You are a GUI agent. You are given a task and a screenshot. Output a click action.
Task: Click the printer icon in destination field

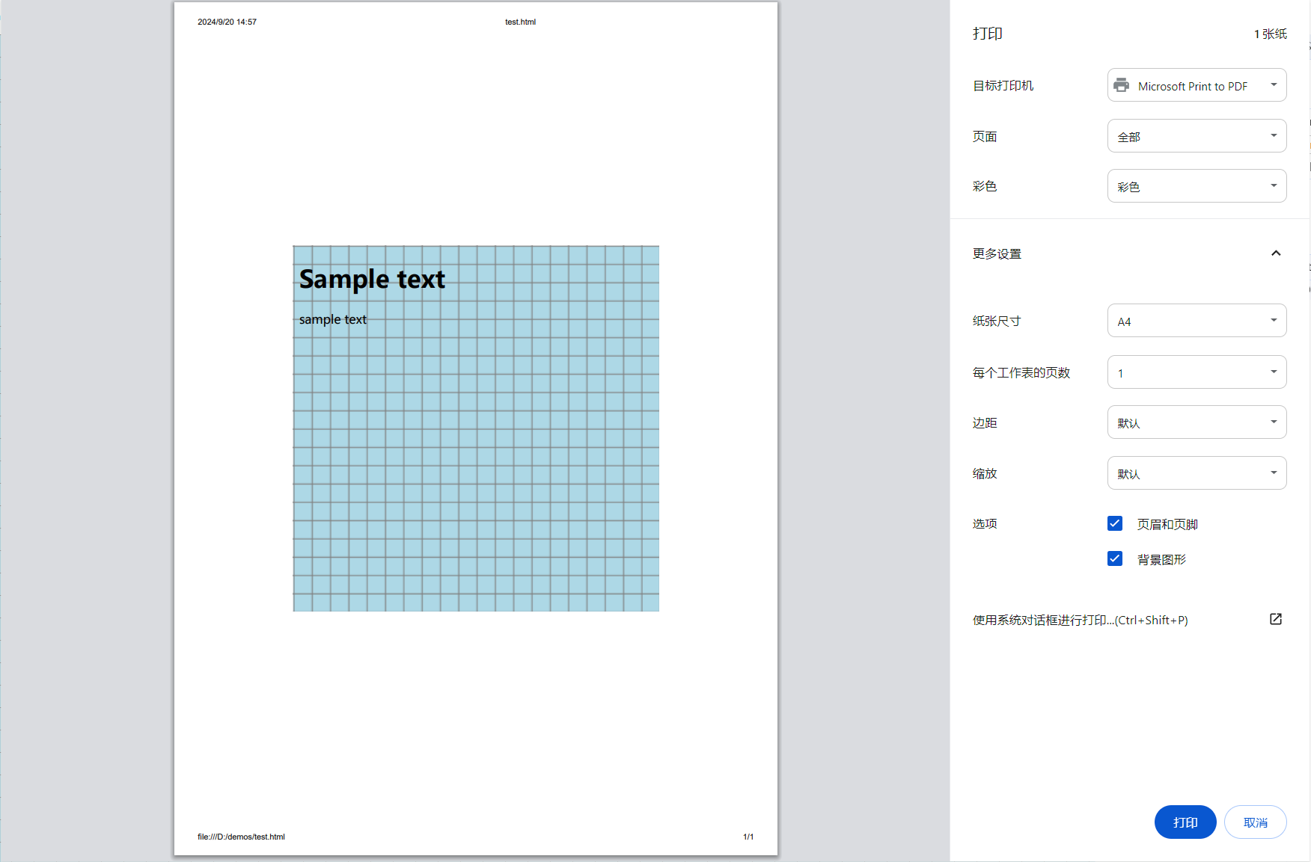1121,85
